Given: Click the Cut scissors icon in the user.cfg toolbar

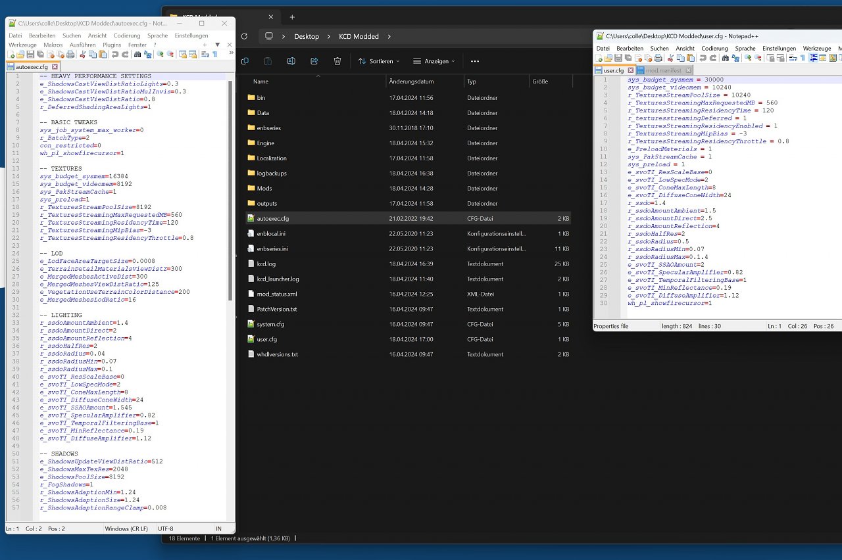Looking at the screenshot, I should tap(670, 58).
